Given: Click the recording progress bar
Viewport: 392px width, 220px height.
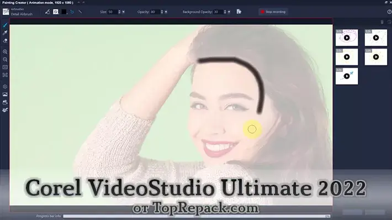Looking at the screenshot, I should tap(197, 216).
